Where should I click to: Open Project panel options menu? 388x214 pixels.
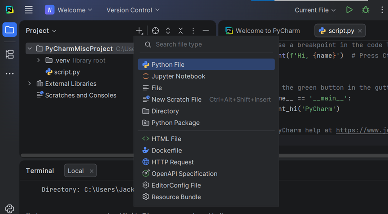click(193, 31)
